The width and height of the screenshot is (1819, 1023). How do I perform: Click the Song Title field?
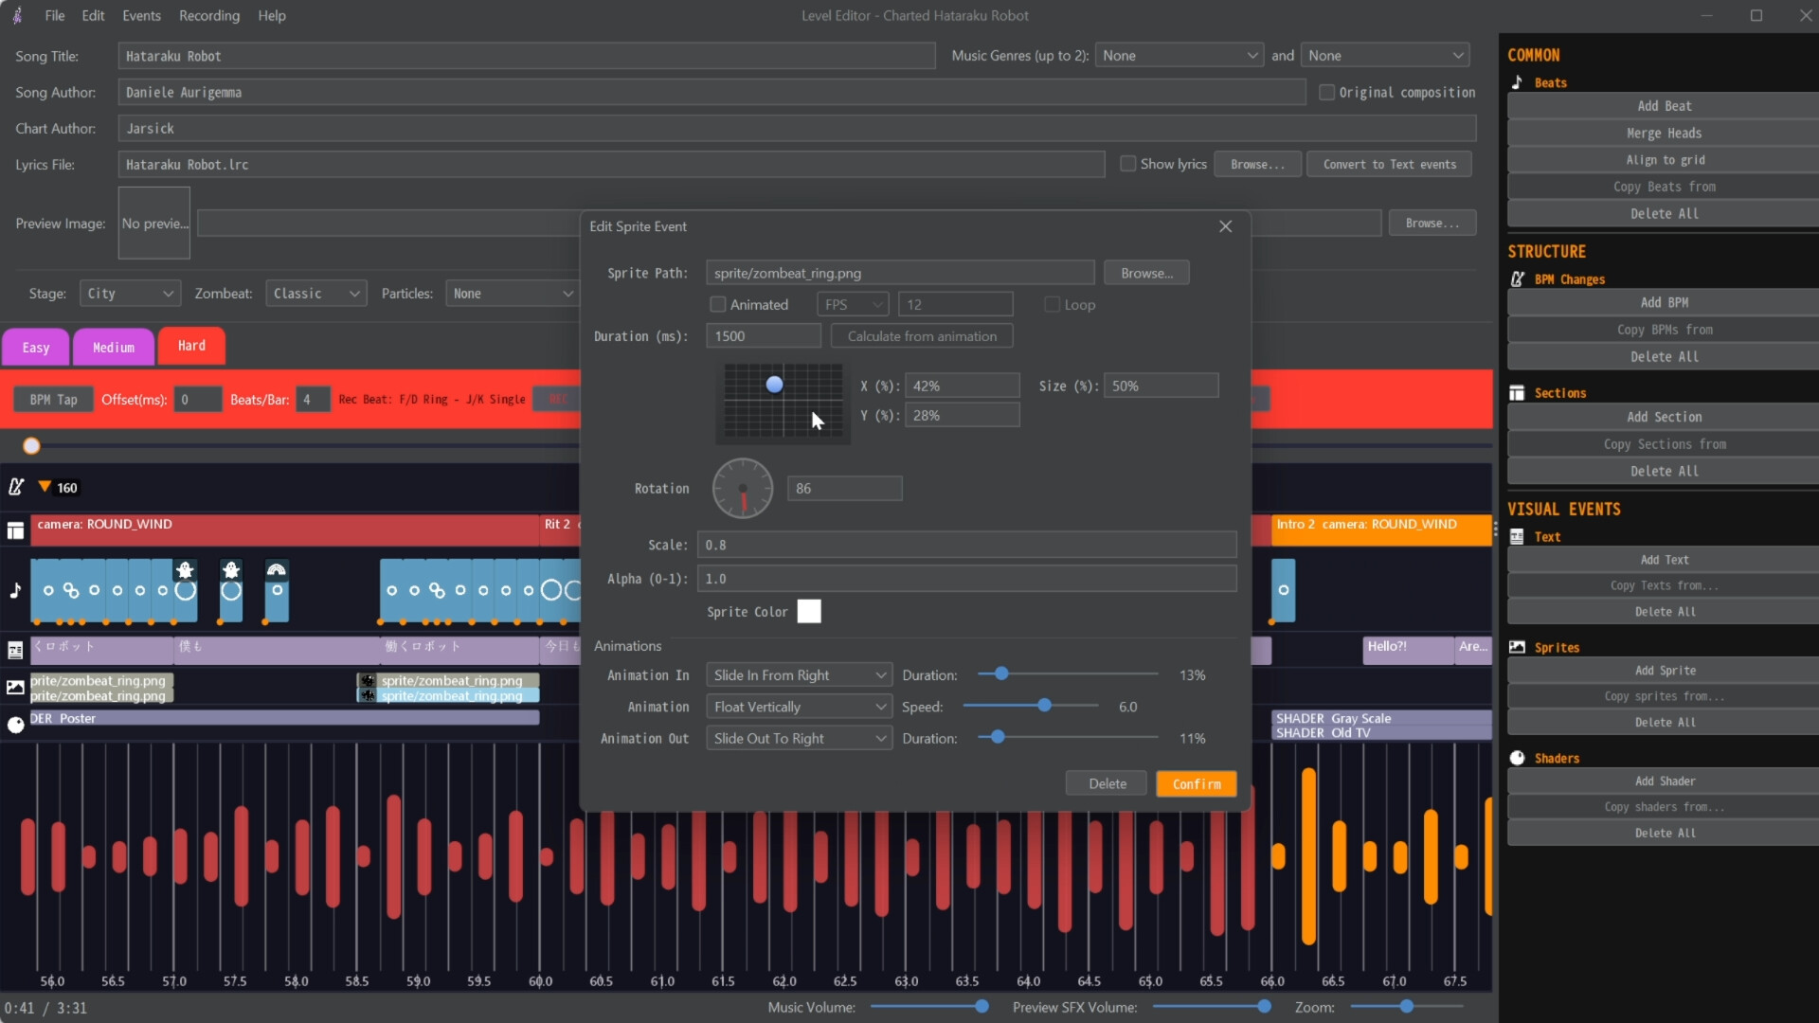(x=527, y=56)
